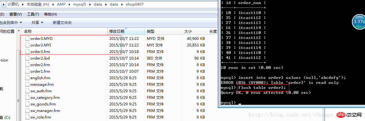The image size is (365, 121).
Task: Open the 工具(T) menu
Action: 33,14
